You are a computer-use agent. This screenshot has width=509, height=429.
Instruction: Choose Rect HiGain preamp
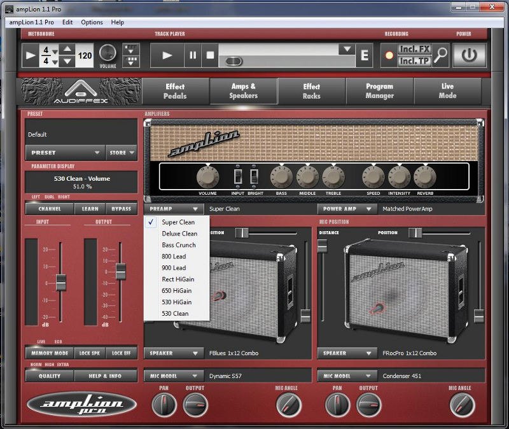pos(178,279)
